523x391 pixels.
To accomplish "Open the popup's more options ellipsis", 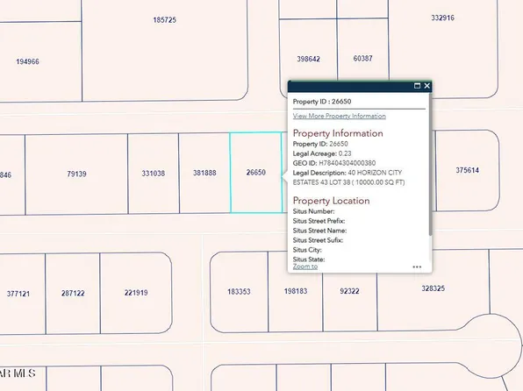I will tap(417, 267).
